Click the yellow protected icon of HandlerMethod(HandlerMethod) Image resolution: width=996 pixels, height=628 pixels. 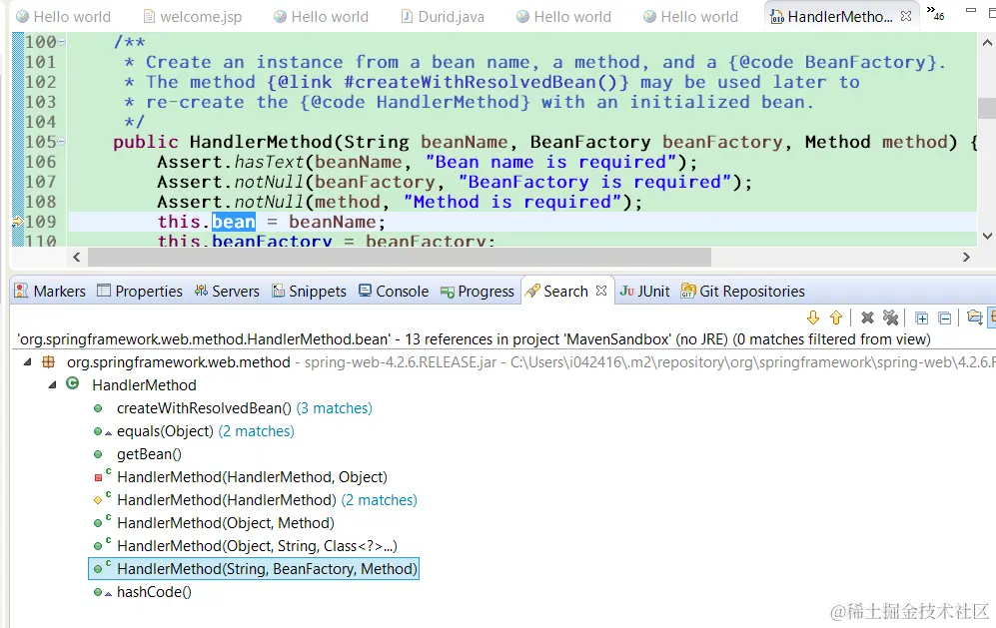click(98, 500)
